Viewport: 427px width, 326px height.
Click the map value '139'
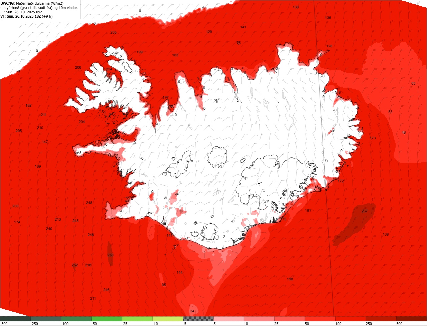[x=38, y=167]
